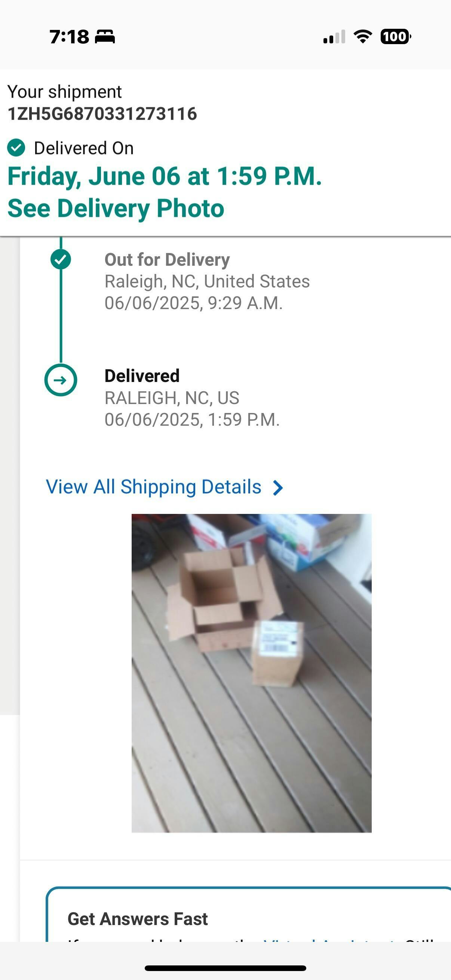Tap the green progress timeline line
451x980 pixels.
tap(61, 315)
